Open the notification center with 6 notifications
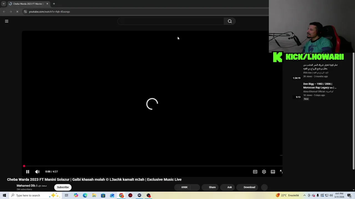This screenshot has height=199, width=355. (x=349, y=195)
